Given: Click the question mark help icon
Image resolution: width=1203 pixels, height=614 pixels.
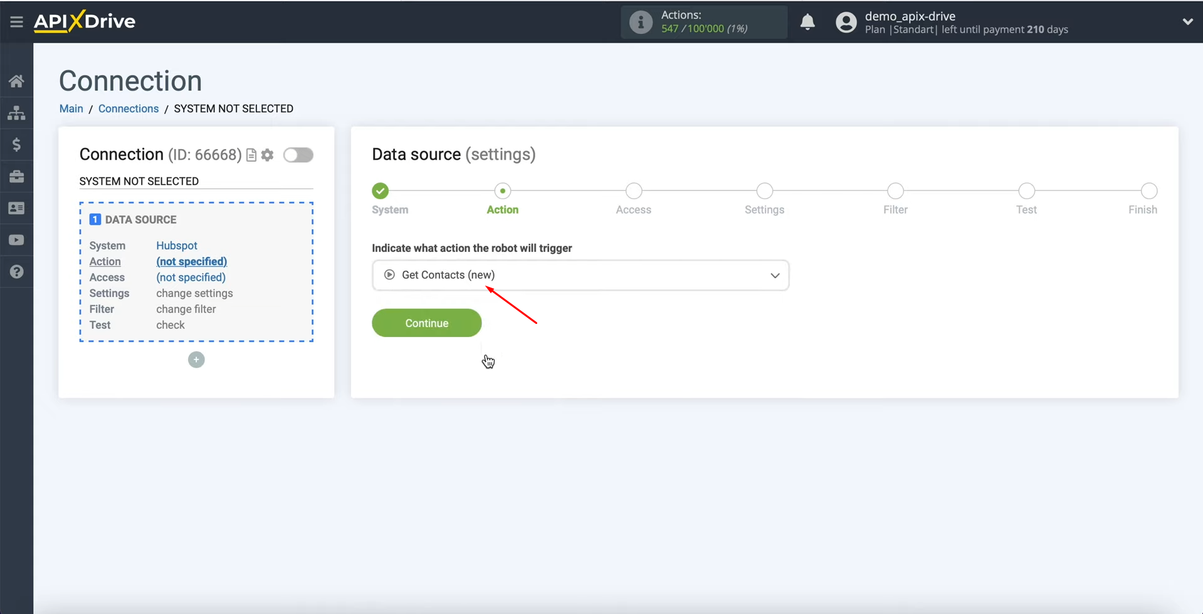Looking at the screenshot, I should tap(16, 271).
